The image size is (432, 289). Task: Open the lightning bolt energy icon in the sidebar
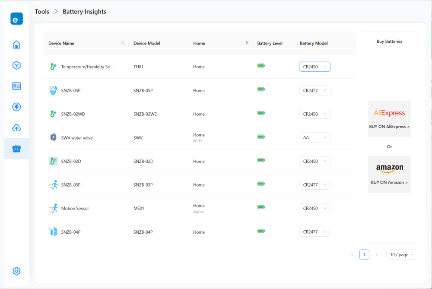click(x=16, y=107)
